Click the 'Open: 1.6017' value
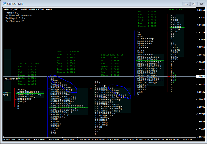This screenshot has height=144, width=207. [x=147, y=17]
